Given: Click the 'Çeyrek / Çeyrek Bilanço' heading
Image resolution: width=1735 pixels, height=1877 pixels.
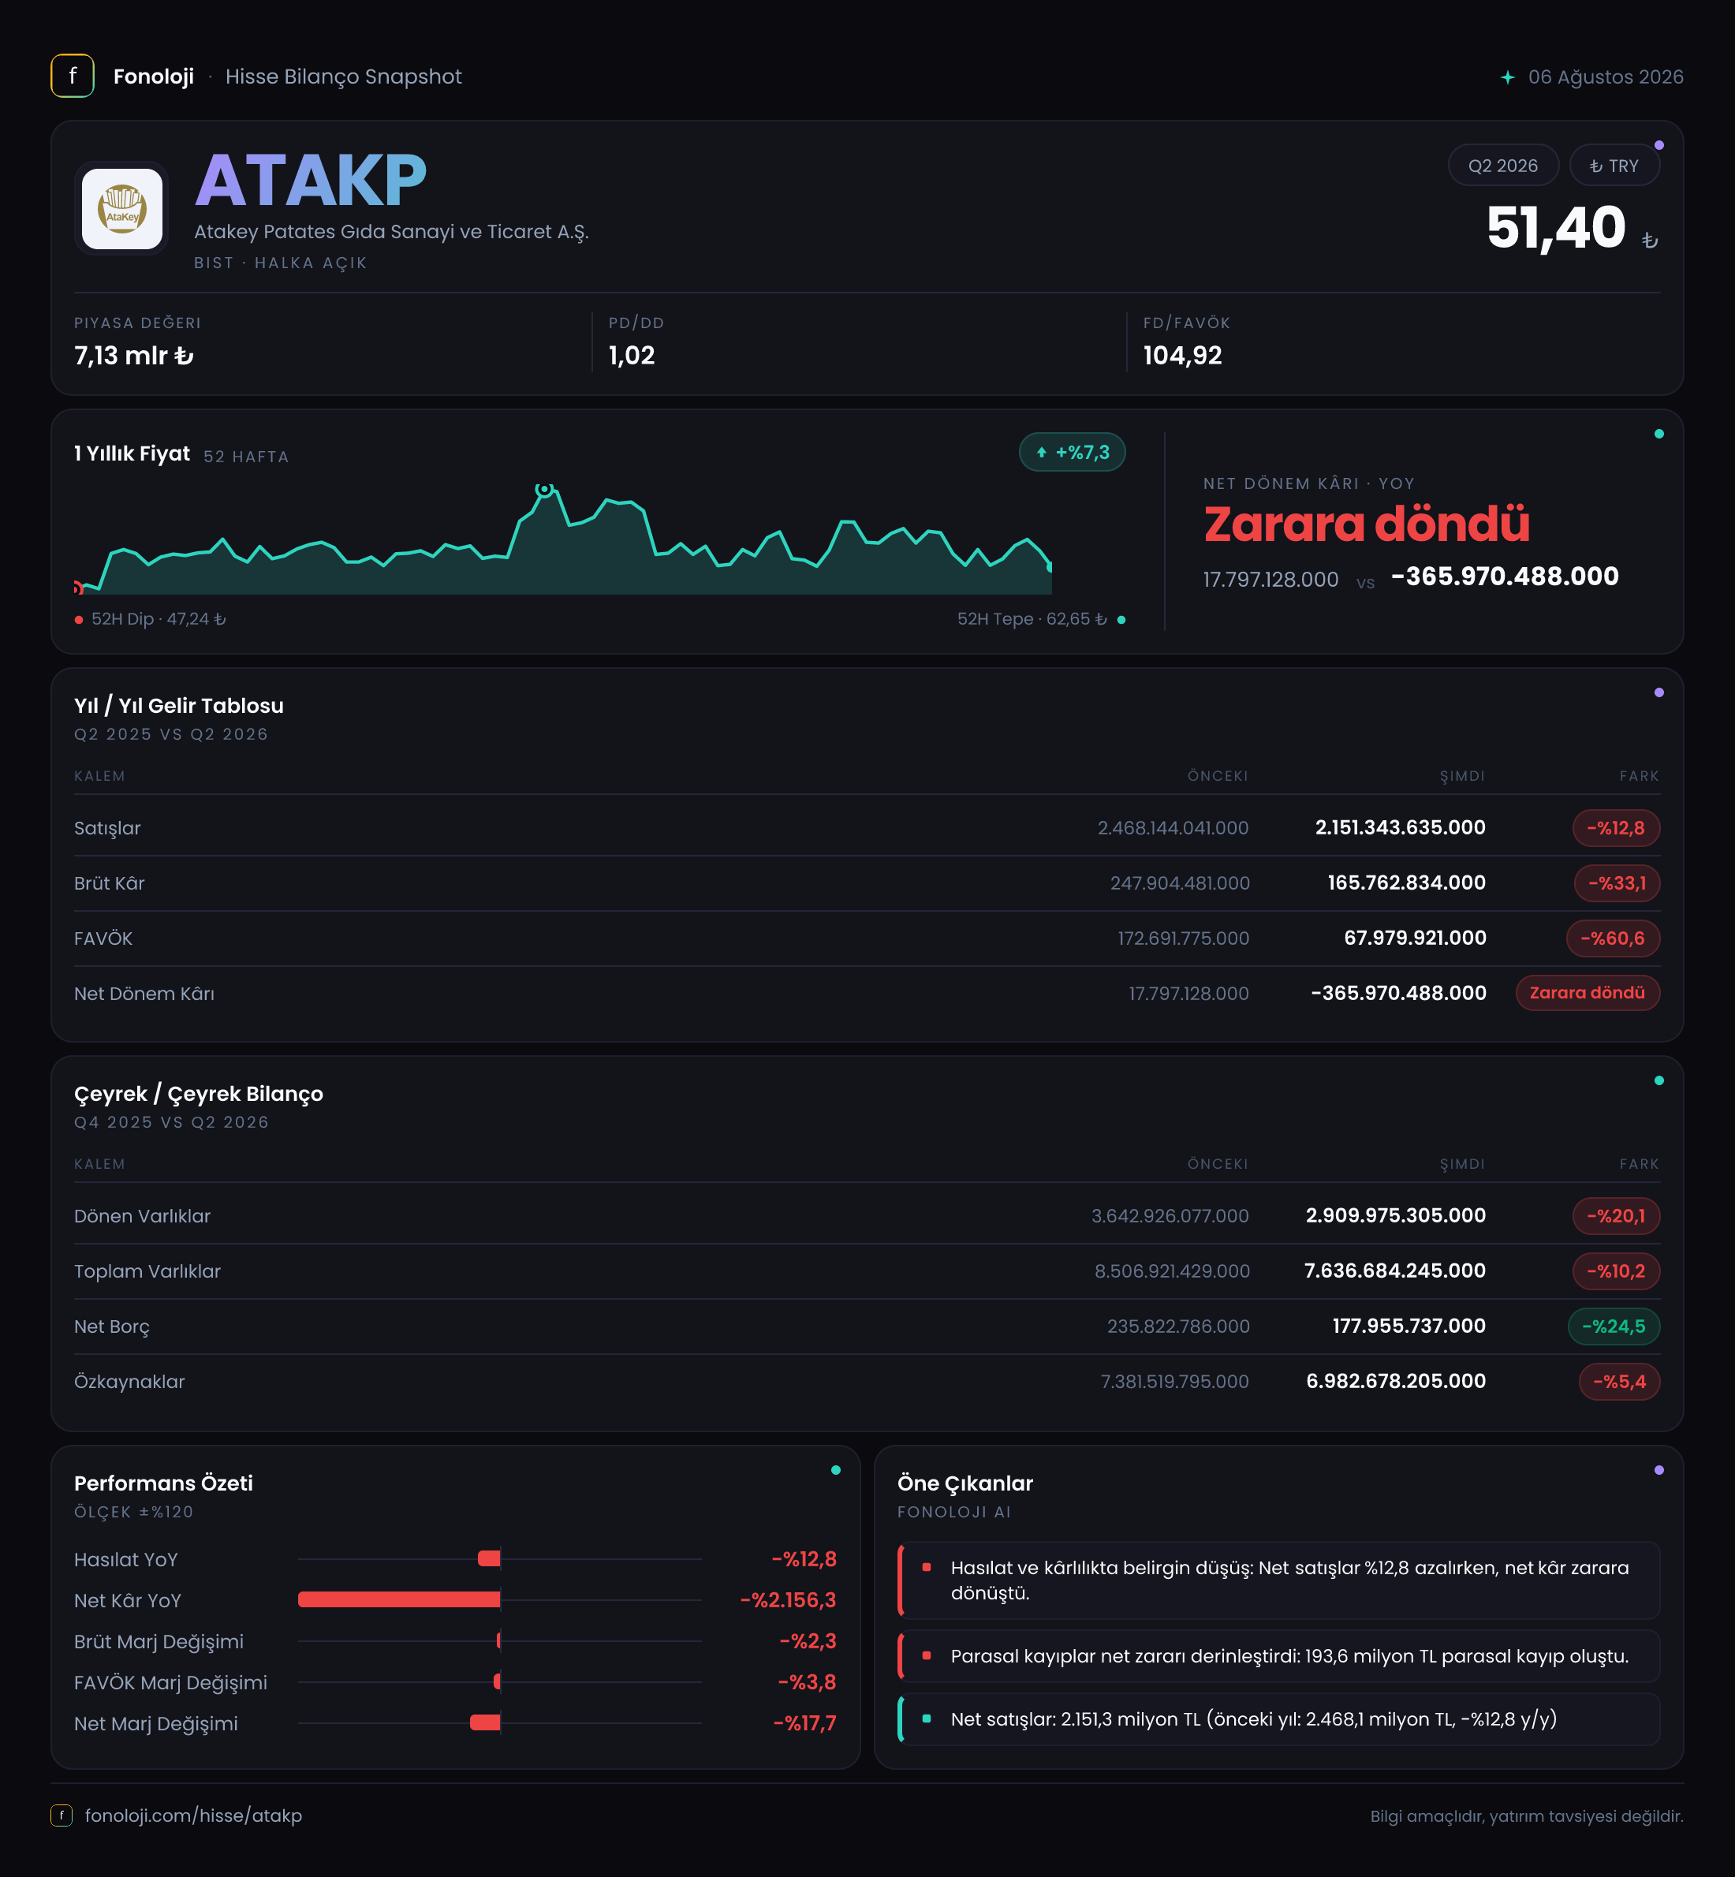Looking at the screenshot, I should (198, 1094).
